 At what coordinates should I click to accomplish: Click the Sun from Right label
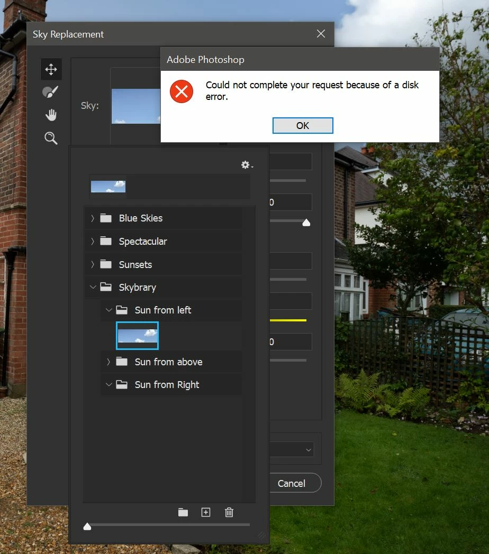coord(167,385)
